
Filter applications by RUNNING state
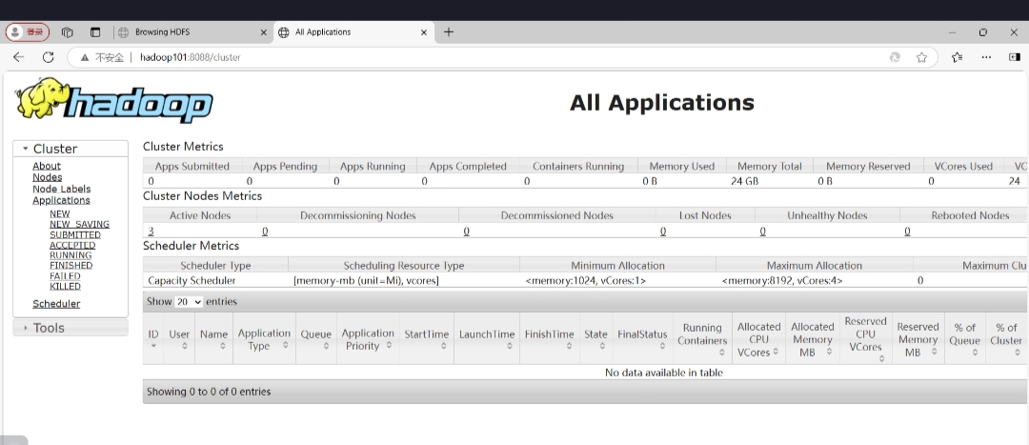click(x=71, y=255)
